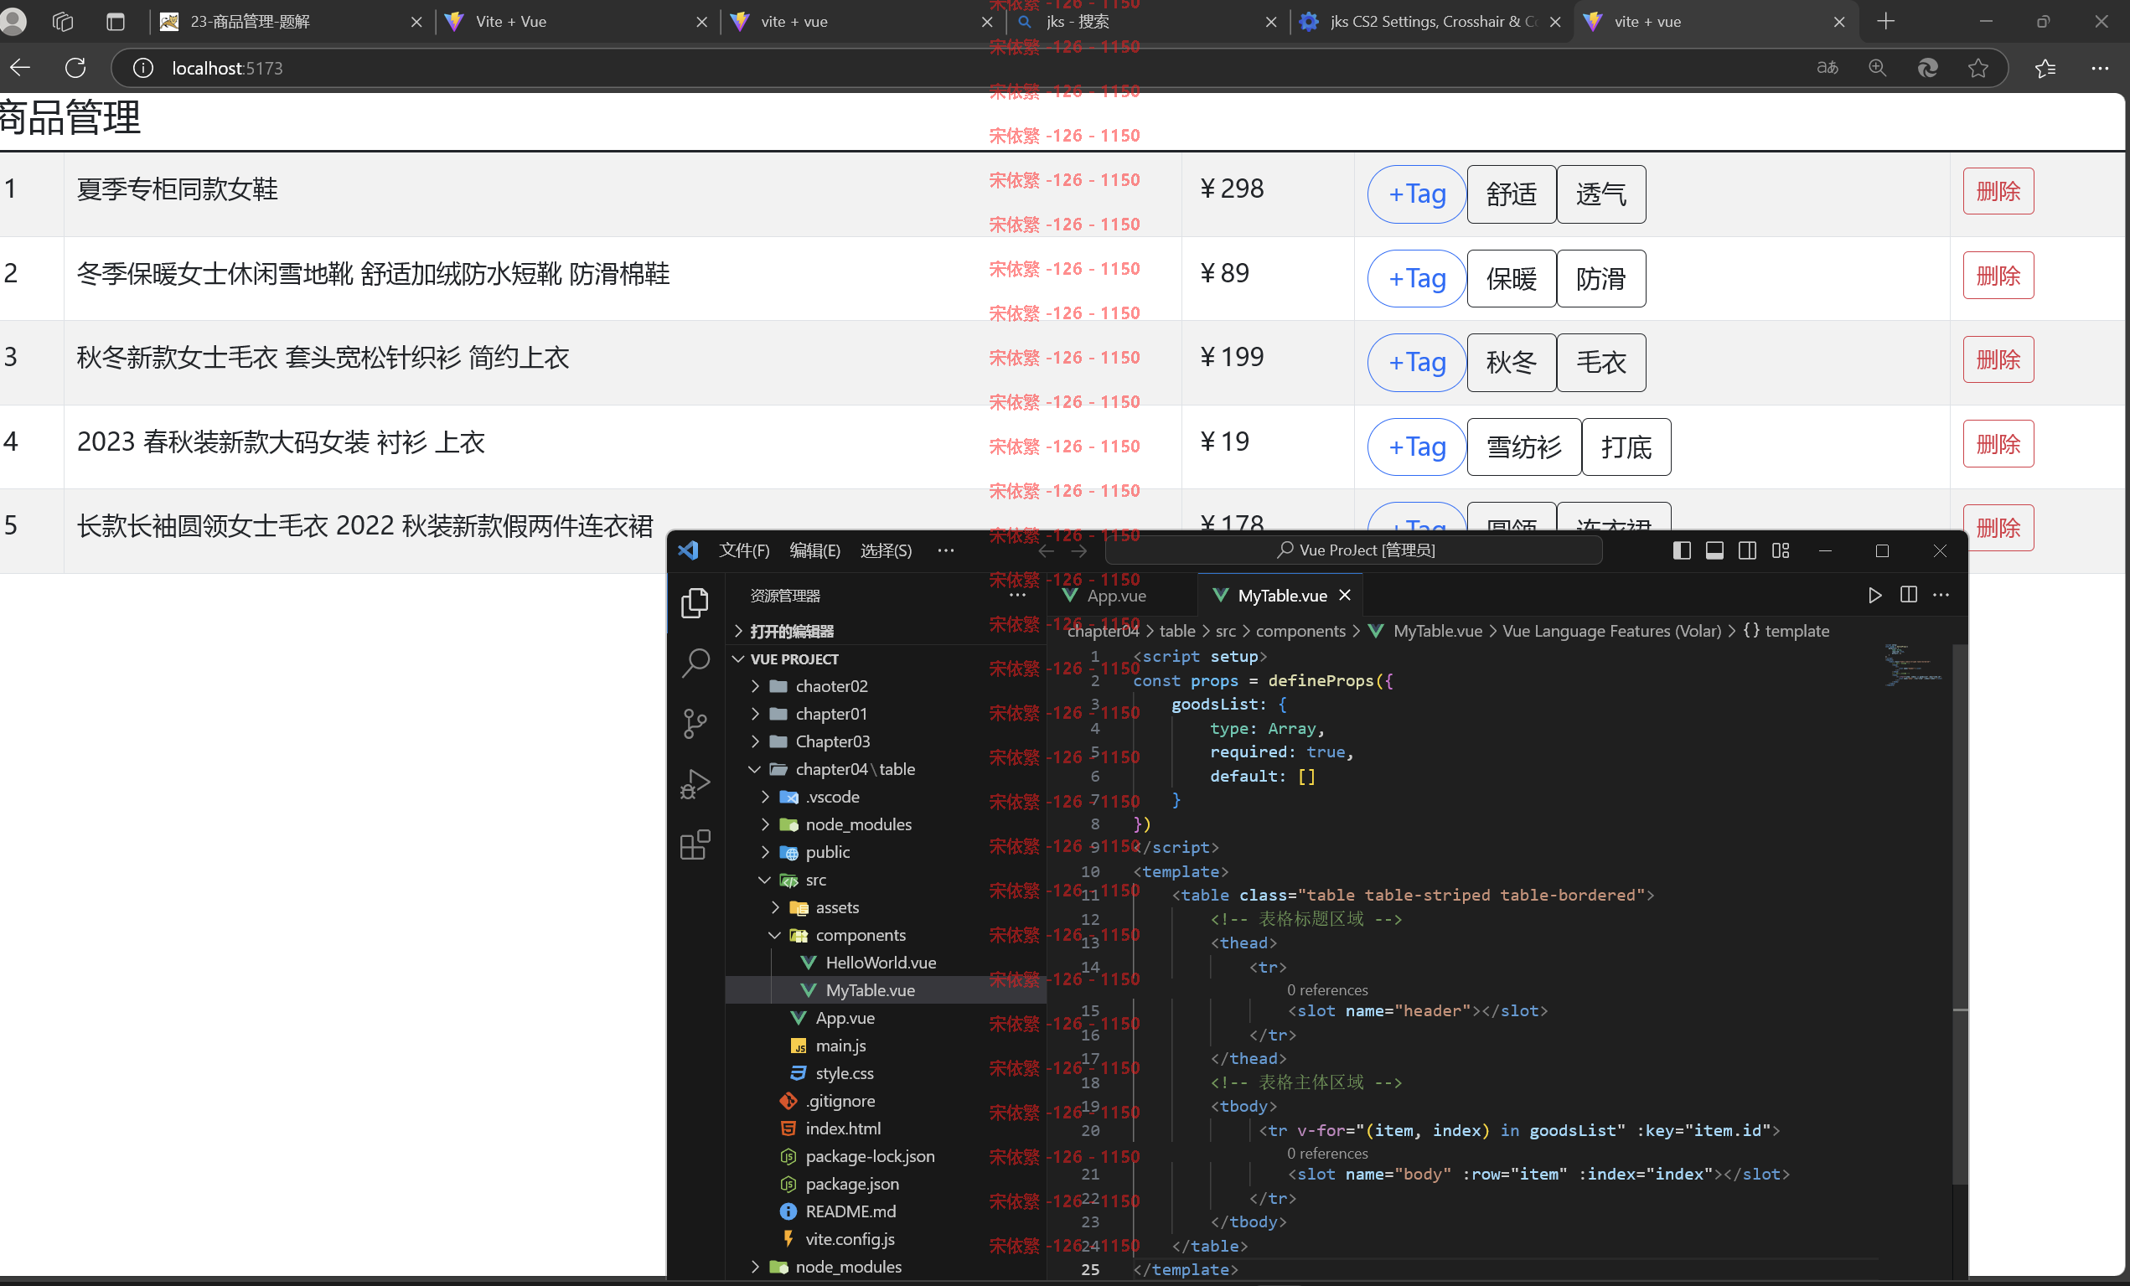Image resolution: width=2130 pixels, height=1286 pixels.
Task: Open the Run and Debug view
Action: pos(695,784)
